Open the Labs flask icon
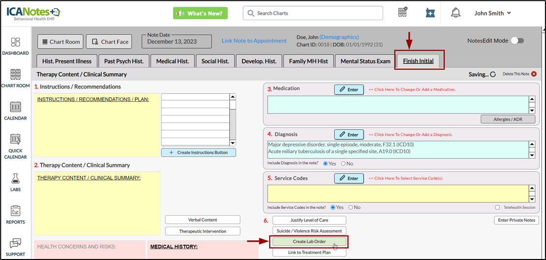The height and width of the screenshot is (260, 546). point(16,178)
